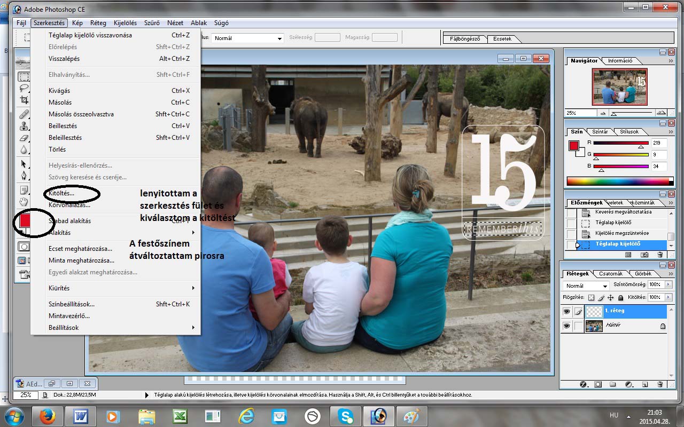684x427 pixels.
Task: Select the Lasso tool
Action: 24,88
